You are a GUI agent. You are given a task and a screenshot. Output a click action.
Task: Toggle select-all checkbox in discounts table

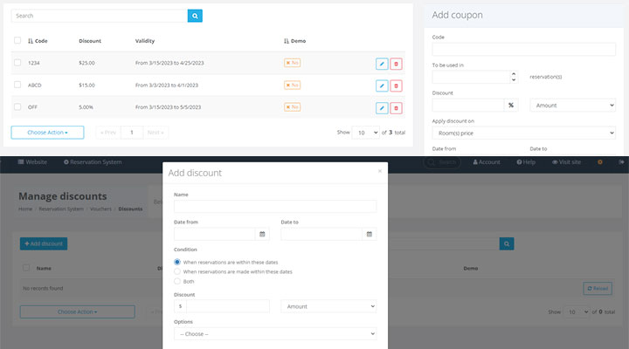point(26,268)
